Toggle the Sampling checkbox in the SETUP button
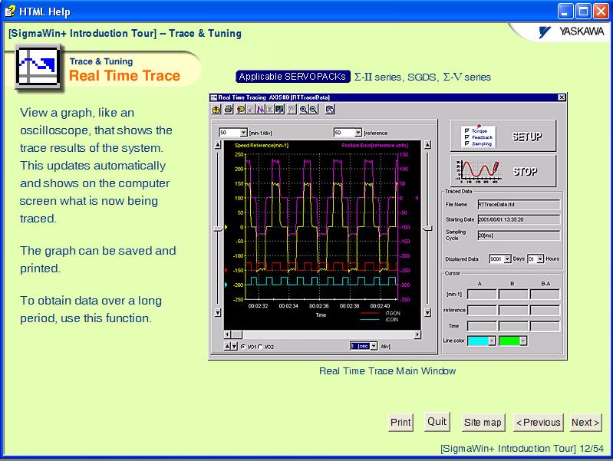The width and height of the screenshot is (613, 461). pos(466,143)
